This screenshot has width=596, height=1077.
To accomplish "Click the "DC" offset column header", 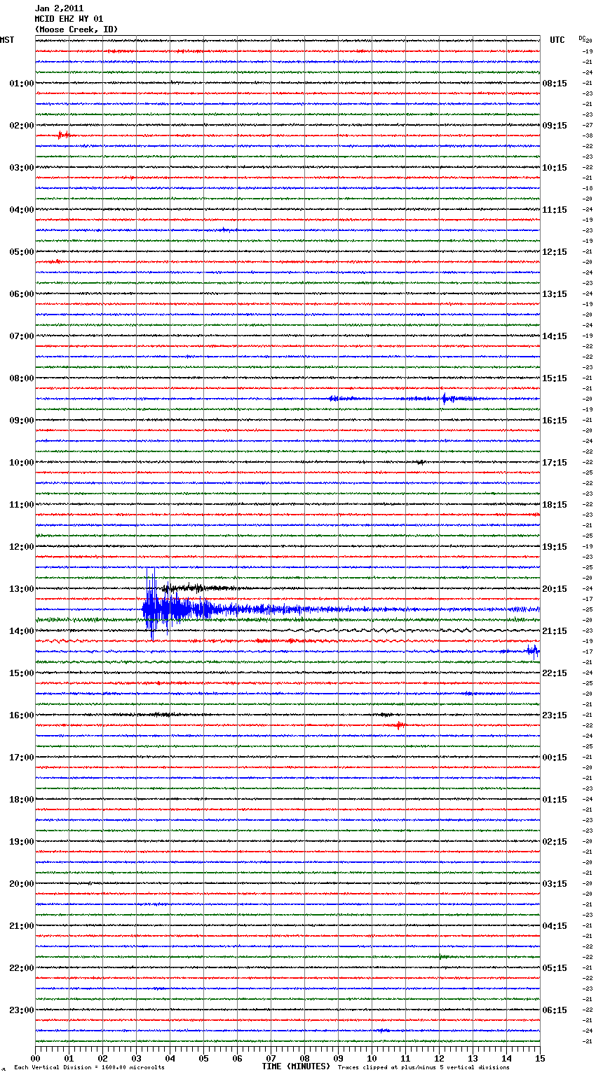I will tap(582, 38).
